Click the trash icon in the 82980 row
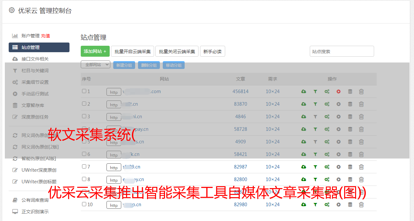414x221 pixels. click(361, 205)
